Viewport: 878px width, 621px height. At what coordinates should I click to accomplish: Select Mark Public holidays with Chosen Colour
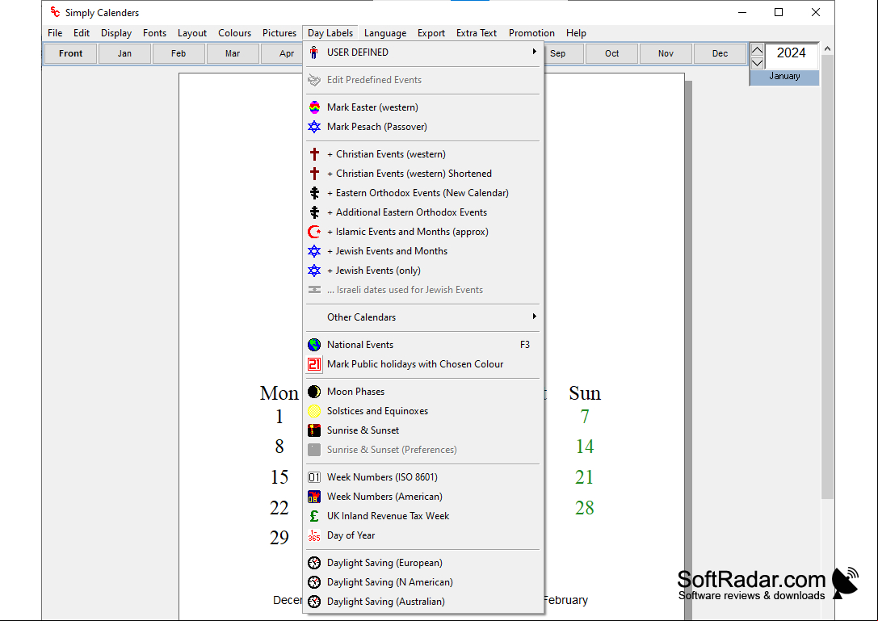pyautogui.click(x=422, y=364)
